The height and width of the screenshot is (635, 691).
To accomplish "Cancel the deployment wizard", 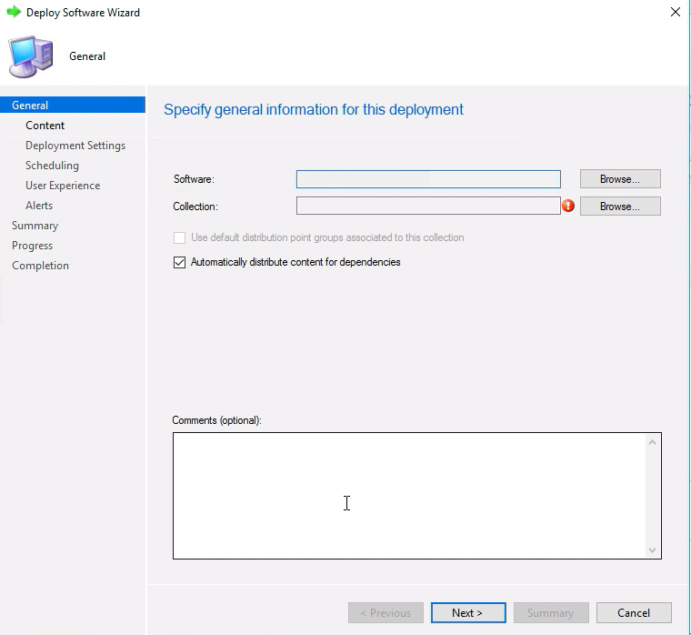I will [x=634, y=613].
